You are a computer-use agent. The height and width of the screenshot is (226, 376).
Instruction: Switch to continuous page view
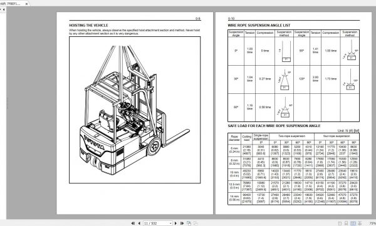coord(346,223)
